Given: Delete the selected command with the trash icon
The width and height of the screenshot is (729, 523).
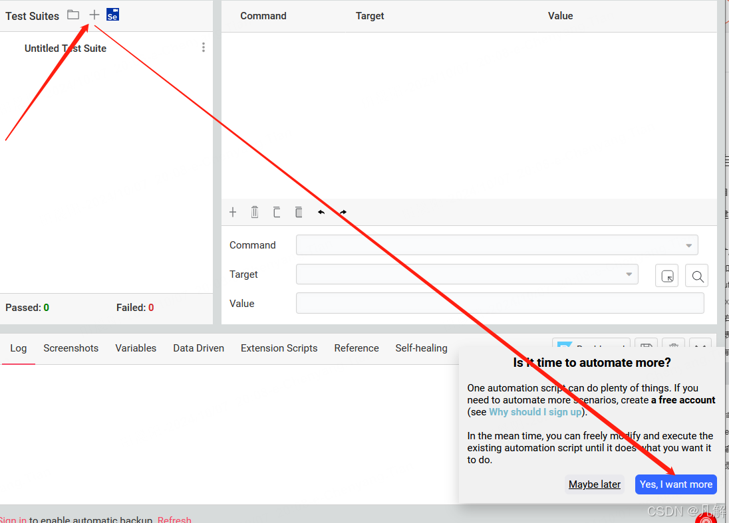Looking at the screenshot, I should pos(255,212).
